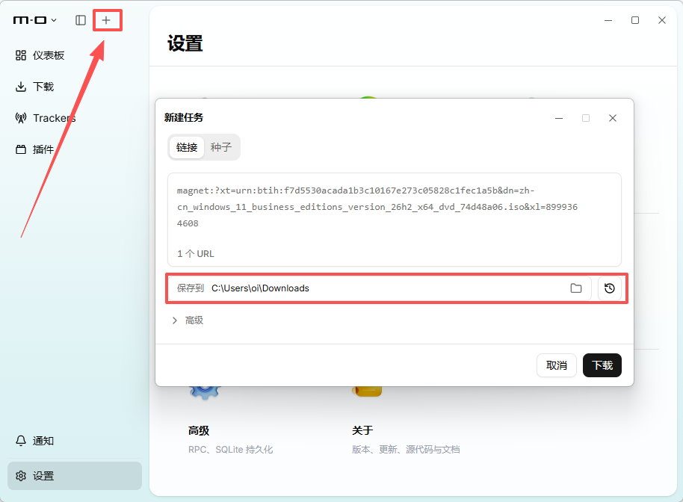Click the dashboard grid icon
The image size is (683, 502).
[21, 55]
